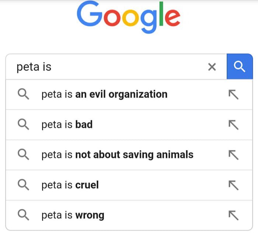The height and width of the screenshot is (246, 258).
Task: Insert 'not about saving animals' via arrow icon
Action: [233, 155]
